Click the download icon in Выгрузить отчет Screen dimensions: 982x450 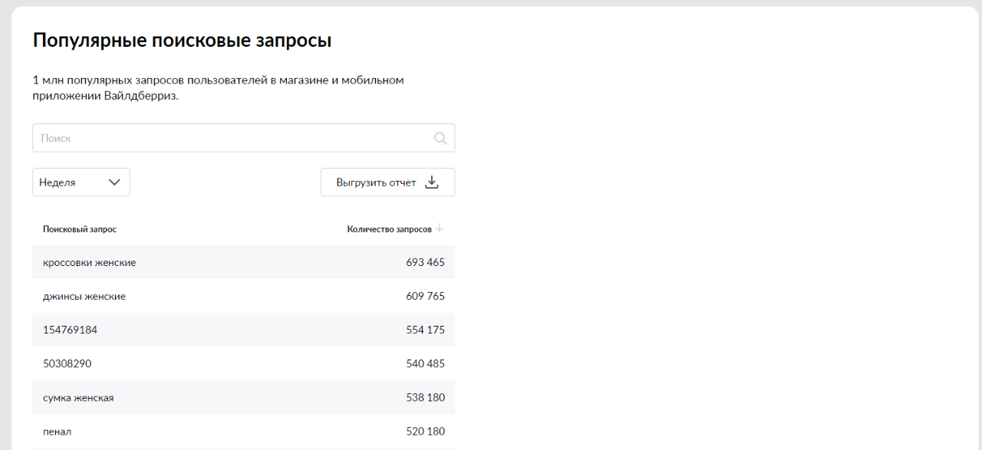[x=432, y=182]
